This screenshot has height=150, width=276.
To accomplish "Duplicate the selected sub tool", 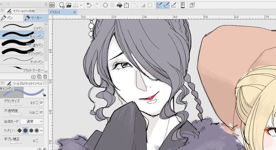I will (39, 77).
